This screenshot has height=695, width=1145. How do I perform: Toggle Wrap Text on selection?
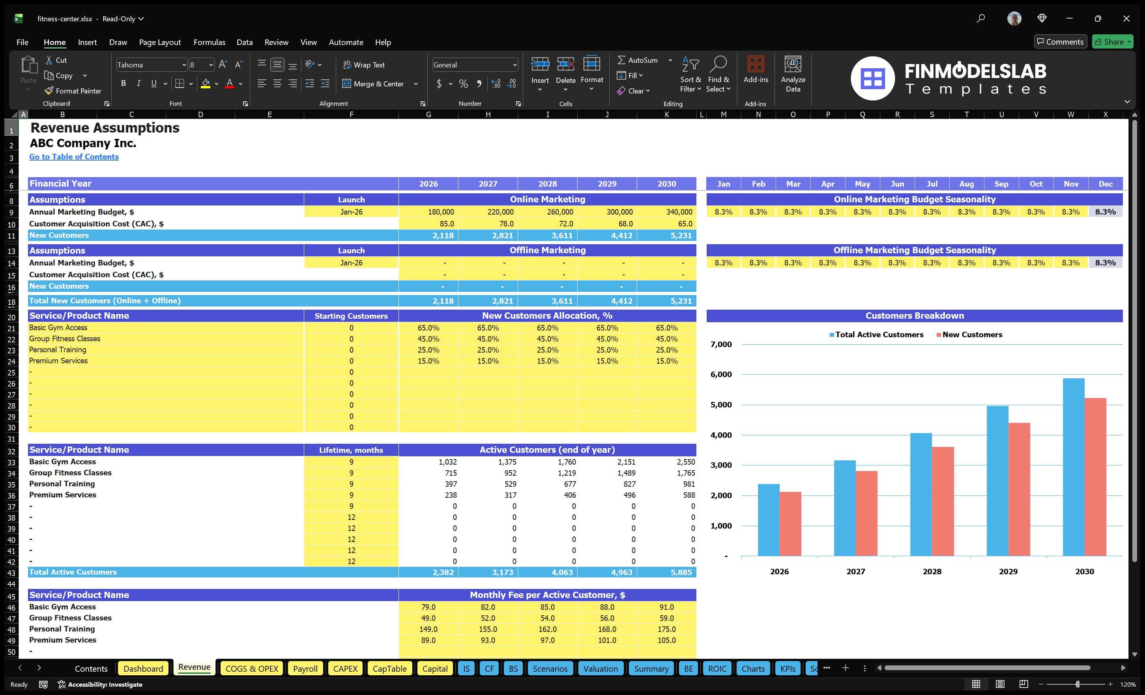tap(364, 65)
